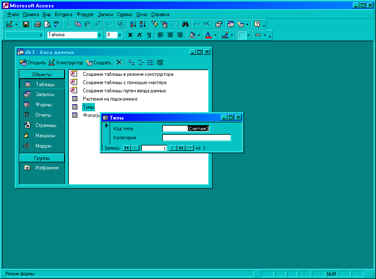Switch to List view in db3 window
The height and width of the screenshot is (279, 376).
150,63
